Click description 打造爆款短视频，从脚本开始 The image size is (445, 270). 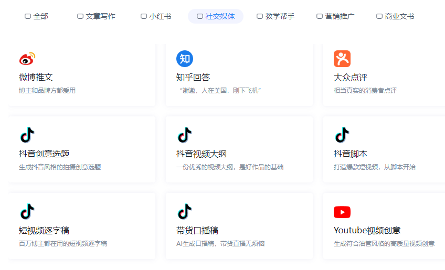375,167
